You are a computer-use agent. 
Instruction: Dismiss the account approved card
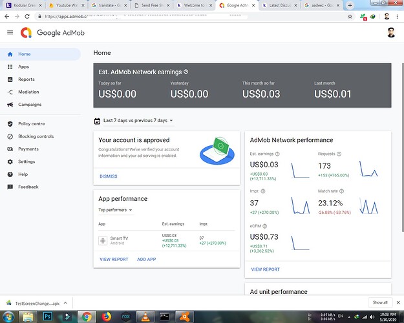point(109,176)
